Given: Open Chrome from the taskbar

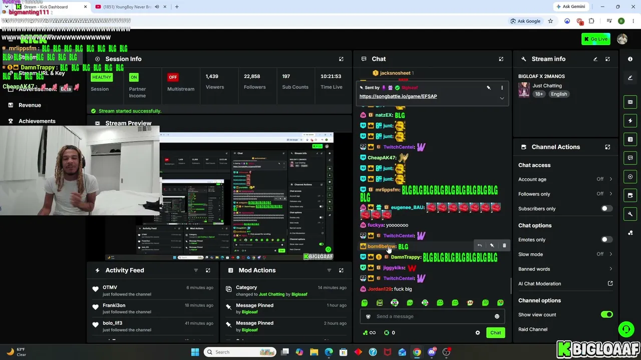Looking at the screenshot, I should pos(417,352).
